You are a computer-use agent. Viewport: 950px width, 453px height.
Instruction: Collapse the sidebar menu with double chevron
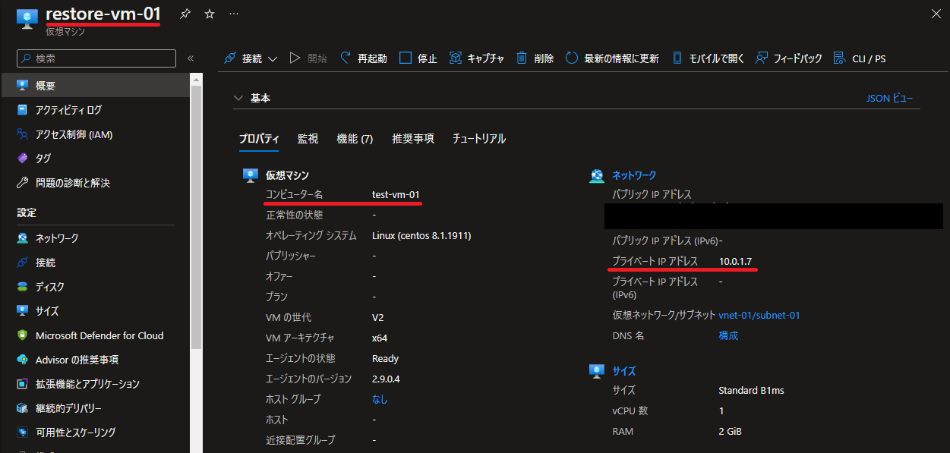point(191,58)
